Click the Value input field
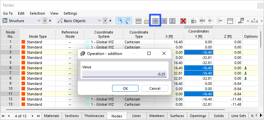Viewport: 264px width, 120px height. (x=125, y=74)
